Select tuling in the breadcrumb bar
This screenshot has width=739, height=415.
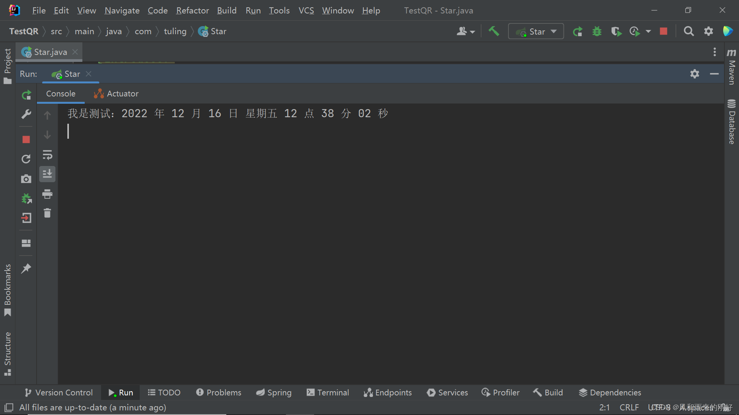pyautogui.click(x=175, y=31)
